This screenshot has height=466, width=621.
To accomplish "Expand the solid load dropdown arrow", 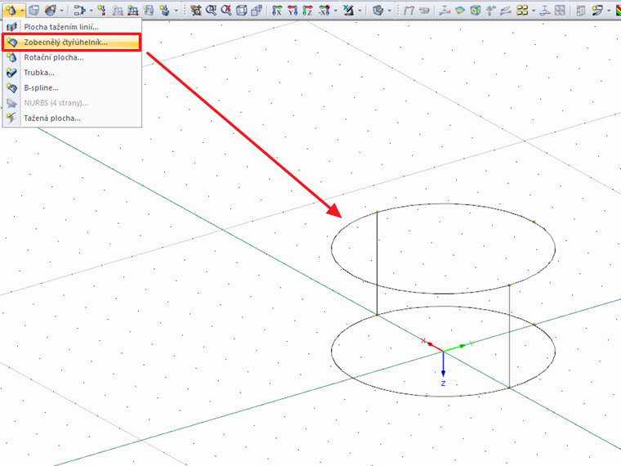I will point(176,11).
